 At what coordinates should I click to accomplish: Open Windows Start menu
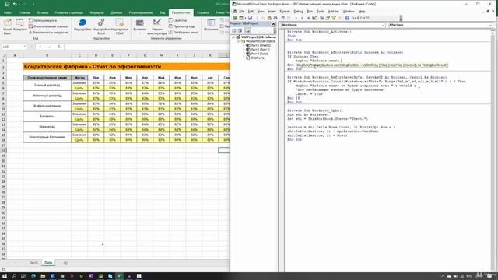click(x=5, y=276)
